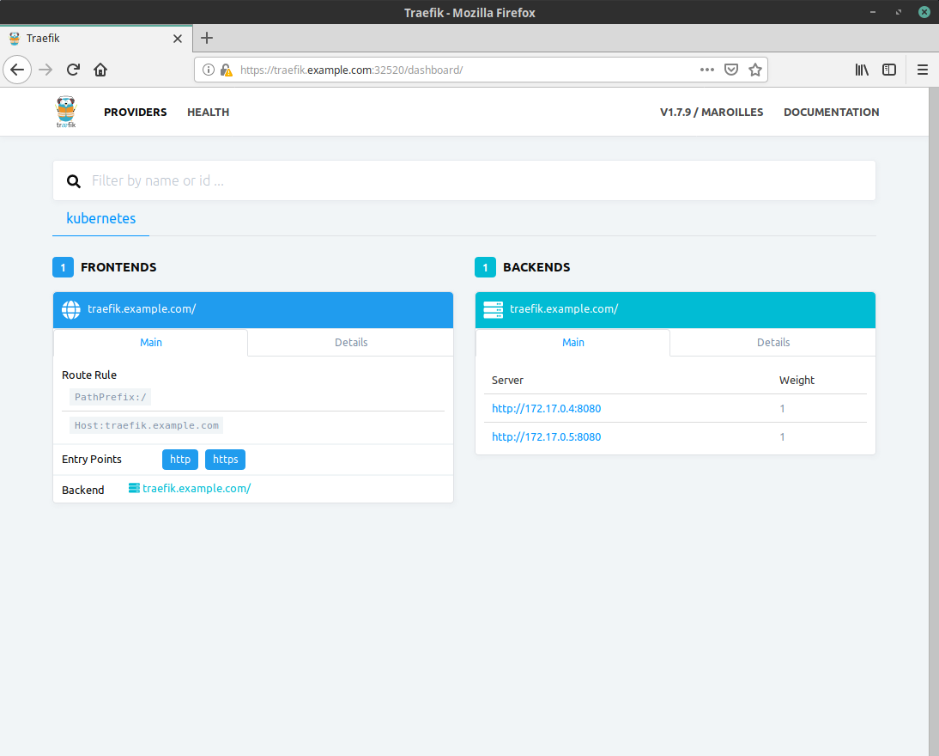Screen dimensions: 939x756
Task: Open the Firefox home page icon
Action: click(100, 70)
